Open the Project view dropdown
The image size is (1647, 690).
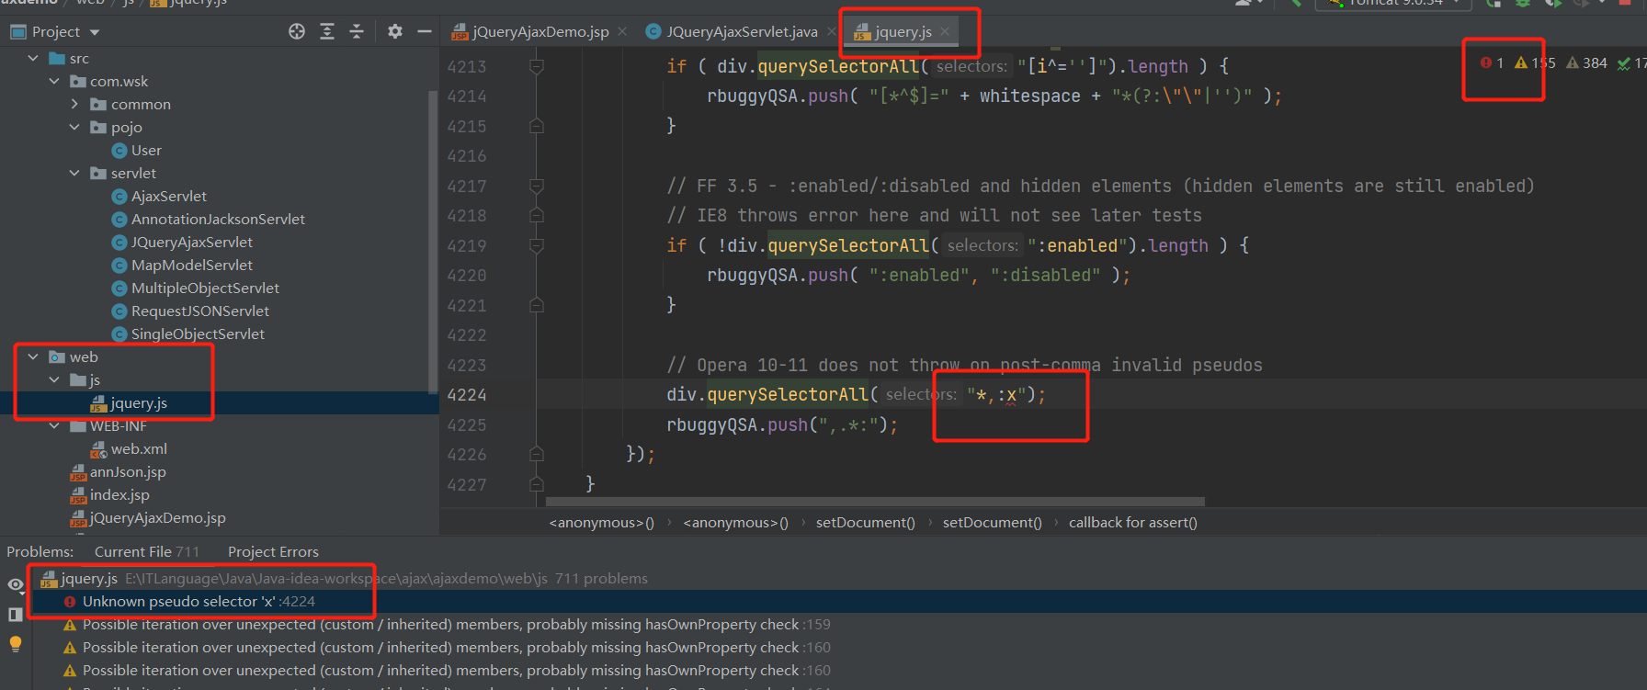click(95, 32)
